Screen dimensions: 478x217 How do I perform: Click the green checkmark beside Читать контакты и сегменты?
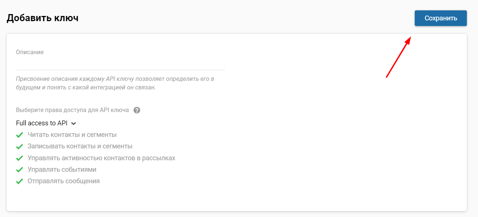(x=20, y=135)
